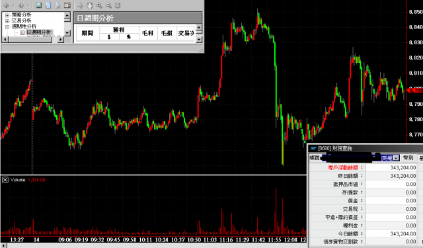The width and height of the screenshot is (423, 248).
Task: Click the 昨日餘額 value 343,204.00
Action: coord(403,176)
